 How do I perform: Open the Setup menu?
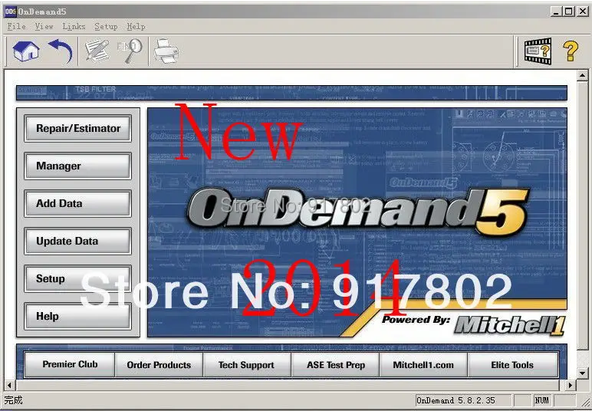tap(106, 26)
